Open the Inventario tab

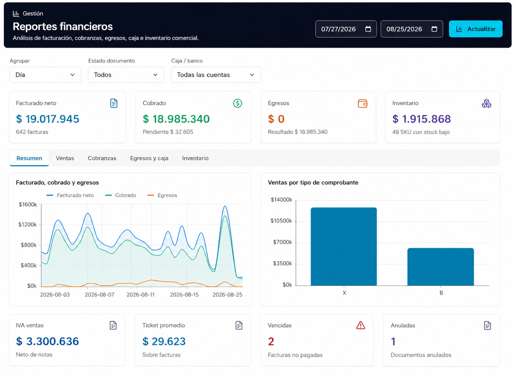click(x=195, y=158)
